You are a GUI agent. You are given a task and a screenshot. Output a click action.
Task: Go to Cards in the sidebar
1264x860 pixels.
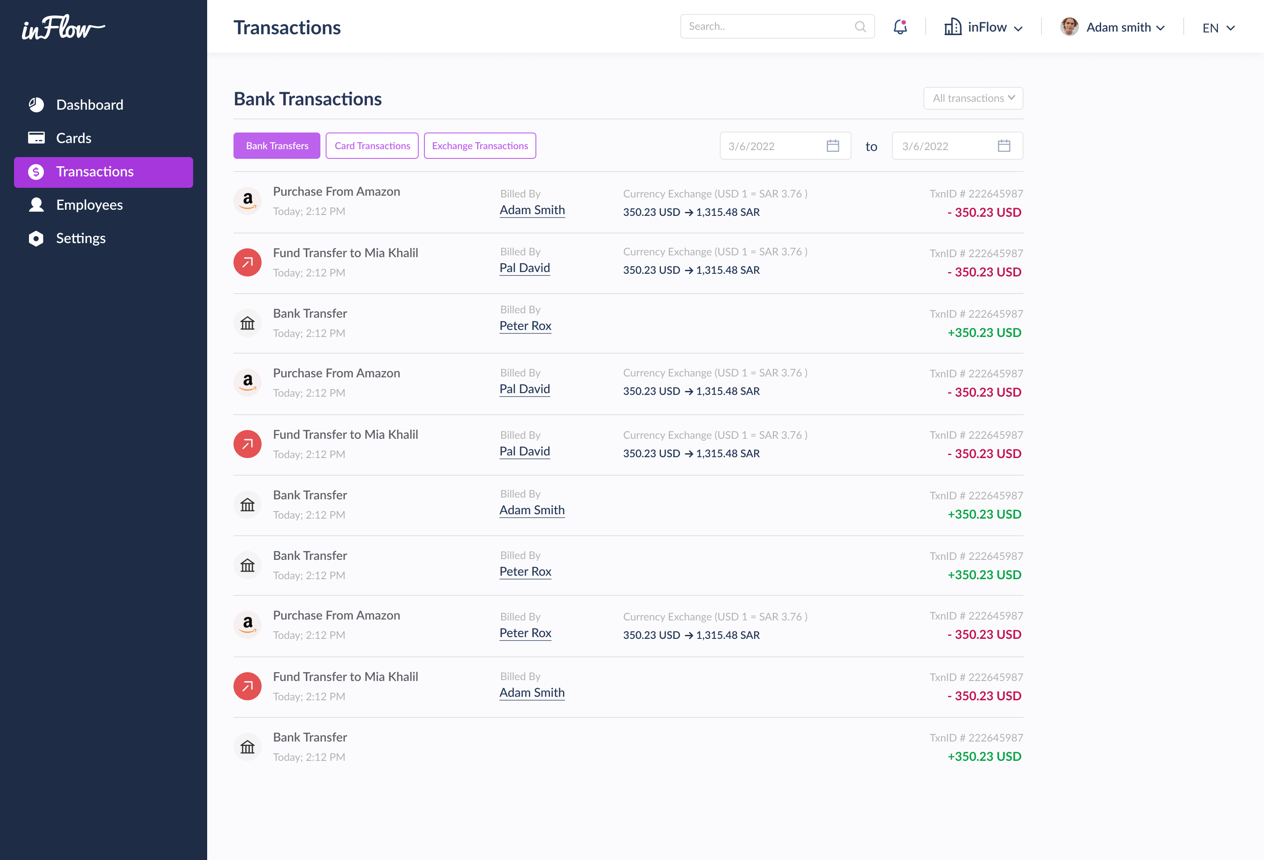[73, 138]
